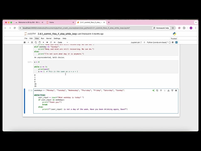The image size is (201, 151).
Task: Open the Edit menu
Action: click(x=31, y=38)
